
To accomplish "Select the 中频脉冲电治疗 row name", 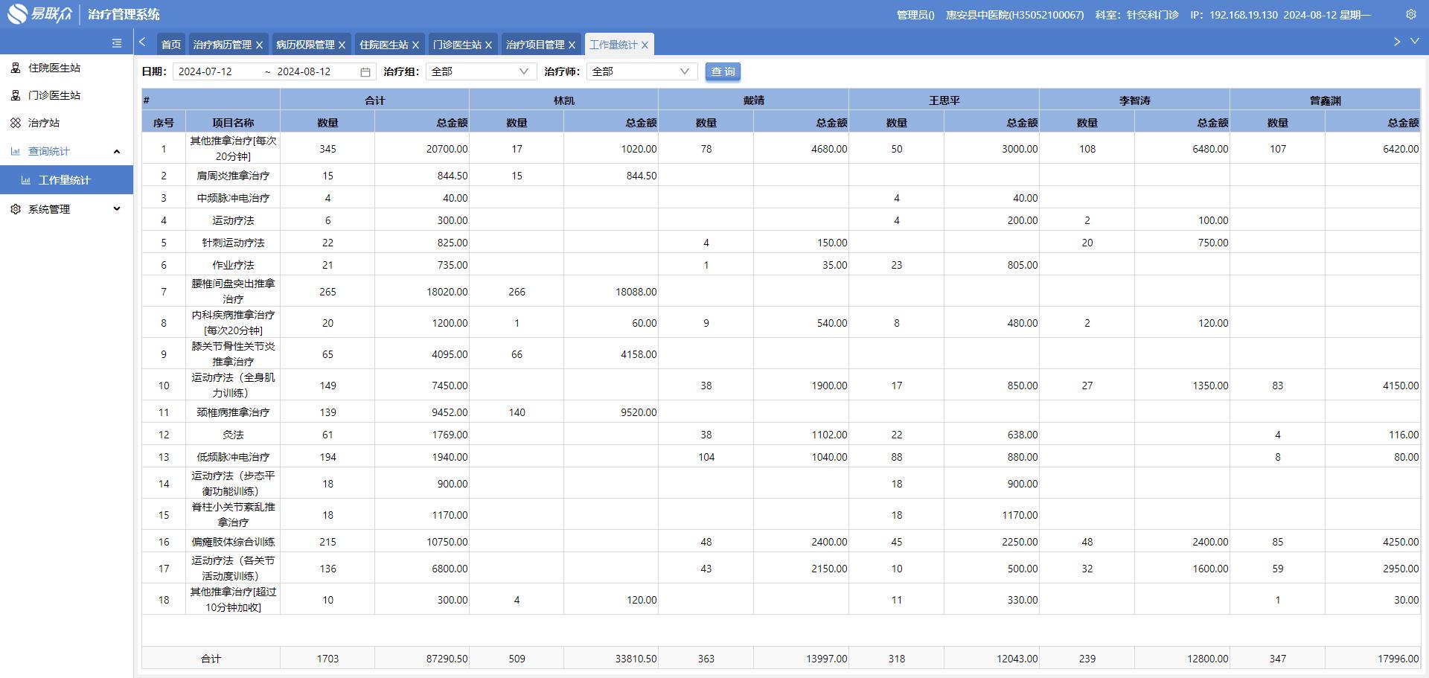I will (x=233, y=198).
